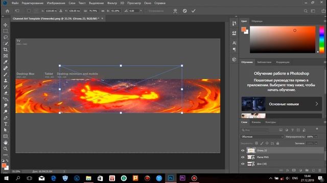Viewport: 327px width, 183px height.
Task: Toggle lock image pixels brush icon
Action: [x=262, y=143]
